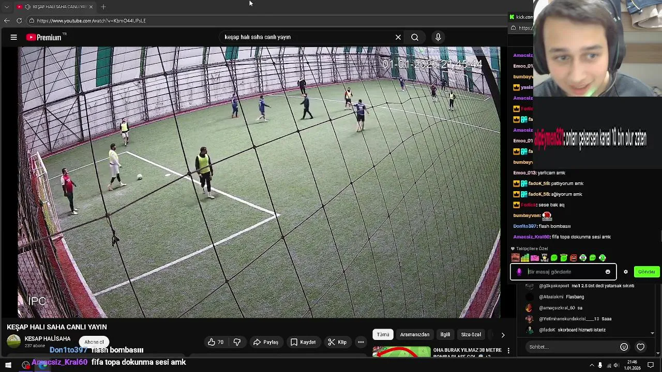Clear the YouTube search box text
The width and height of the screenshot is (662, 372).
(398, 37)
